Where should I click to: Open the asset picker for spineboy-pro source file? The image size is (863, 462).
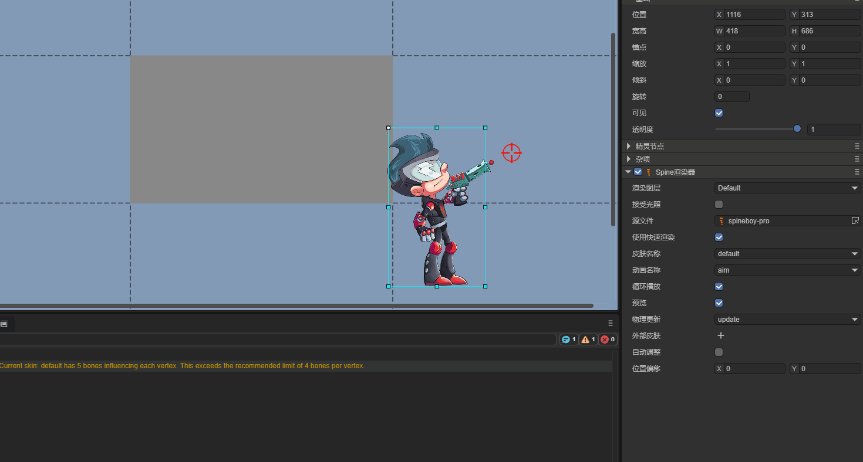tap(855, 221)
